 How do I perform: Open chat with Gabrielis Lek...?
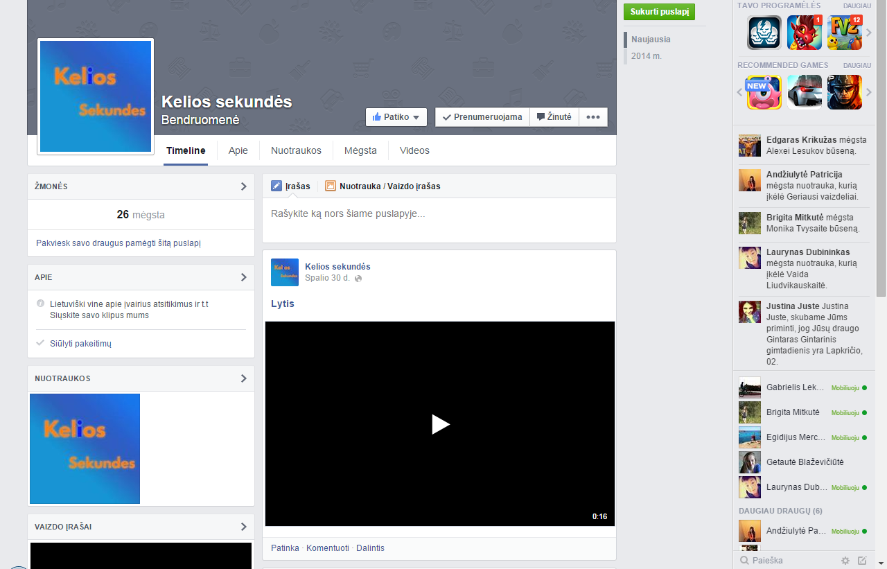pos(802,387)
